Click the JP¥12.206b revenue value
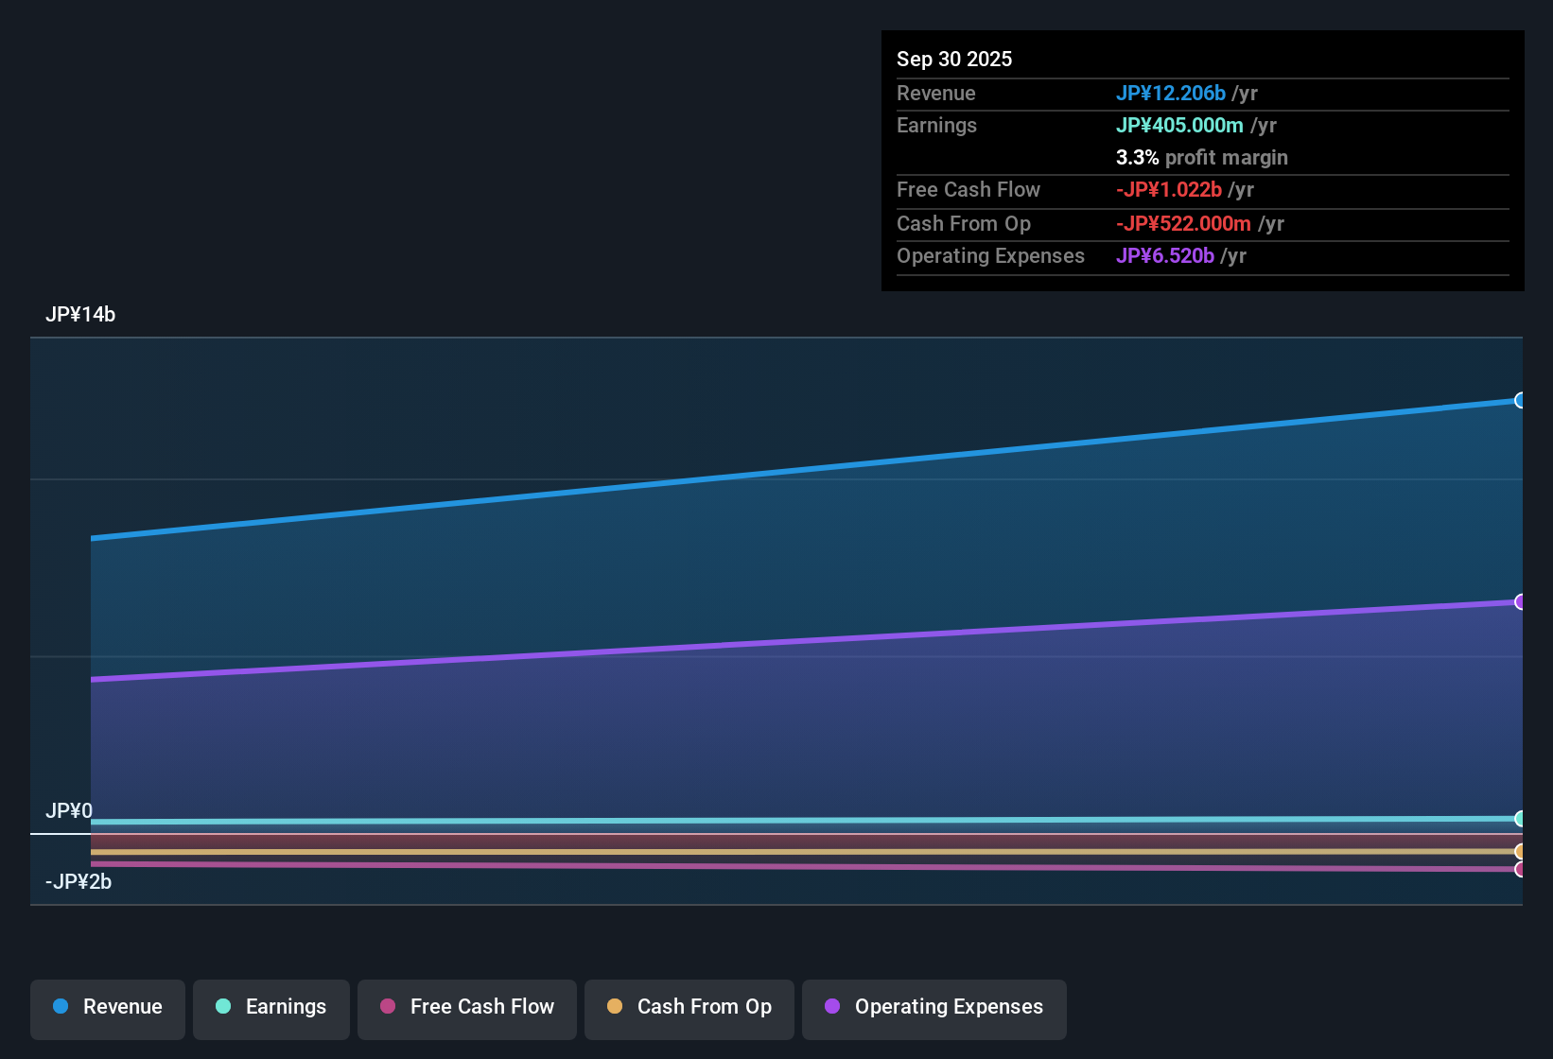 1171,93
